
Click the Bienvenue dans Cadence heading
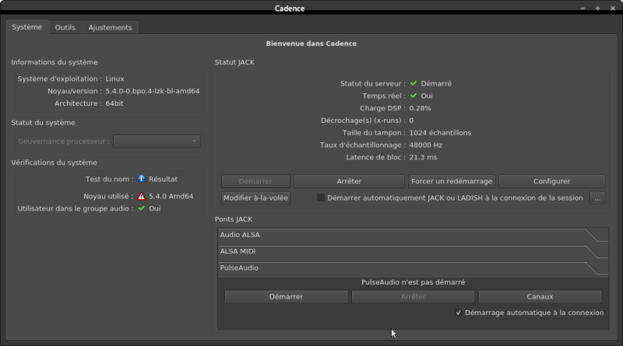(x=311, y=44)
